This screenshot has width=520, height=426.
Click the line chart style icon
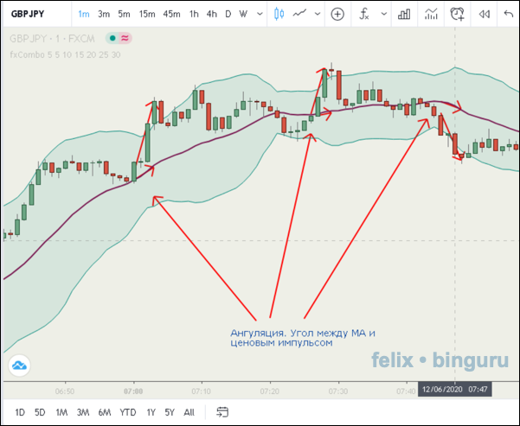[300, 14]
